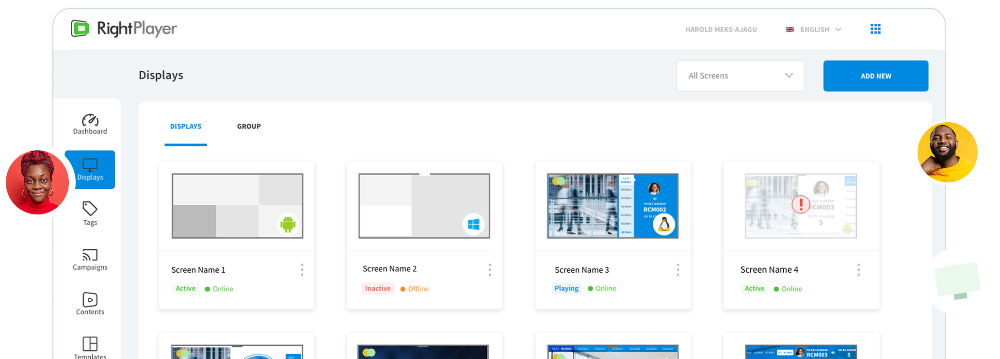Open three-dot menu for Screen Name 3
Screen dimensions: 1000x359
678,270
